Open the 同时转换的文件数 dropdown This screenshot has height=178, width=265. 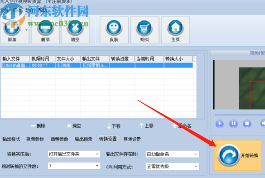coord(74,166)
